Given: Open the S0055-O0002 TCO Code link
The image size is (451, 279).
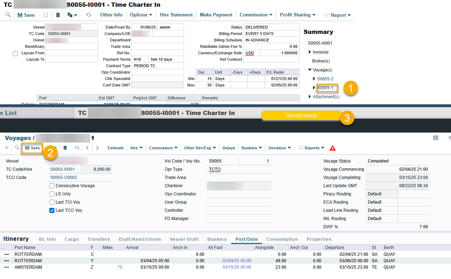Looking at the screenshot, I should click(63, 178).
